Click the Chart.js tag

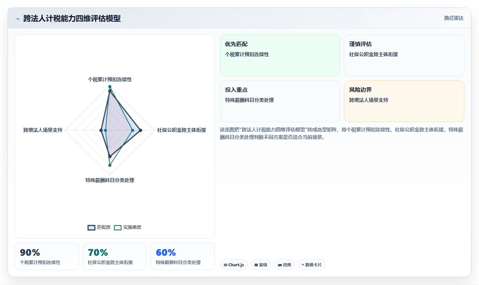click(234, 265)
